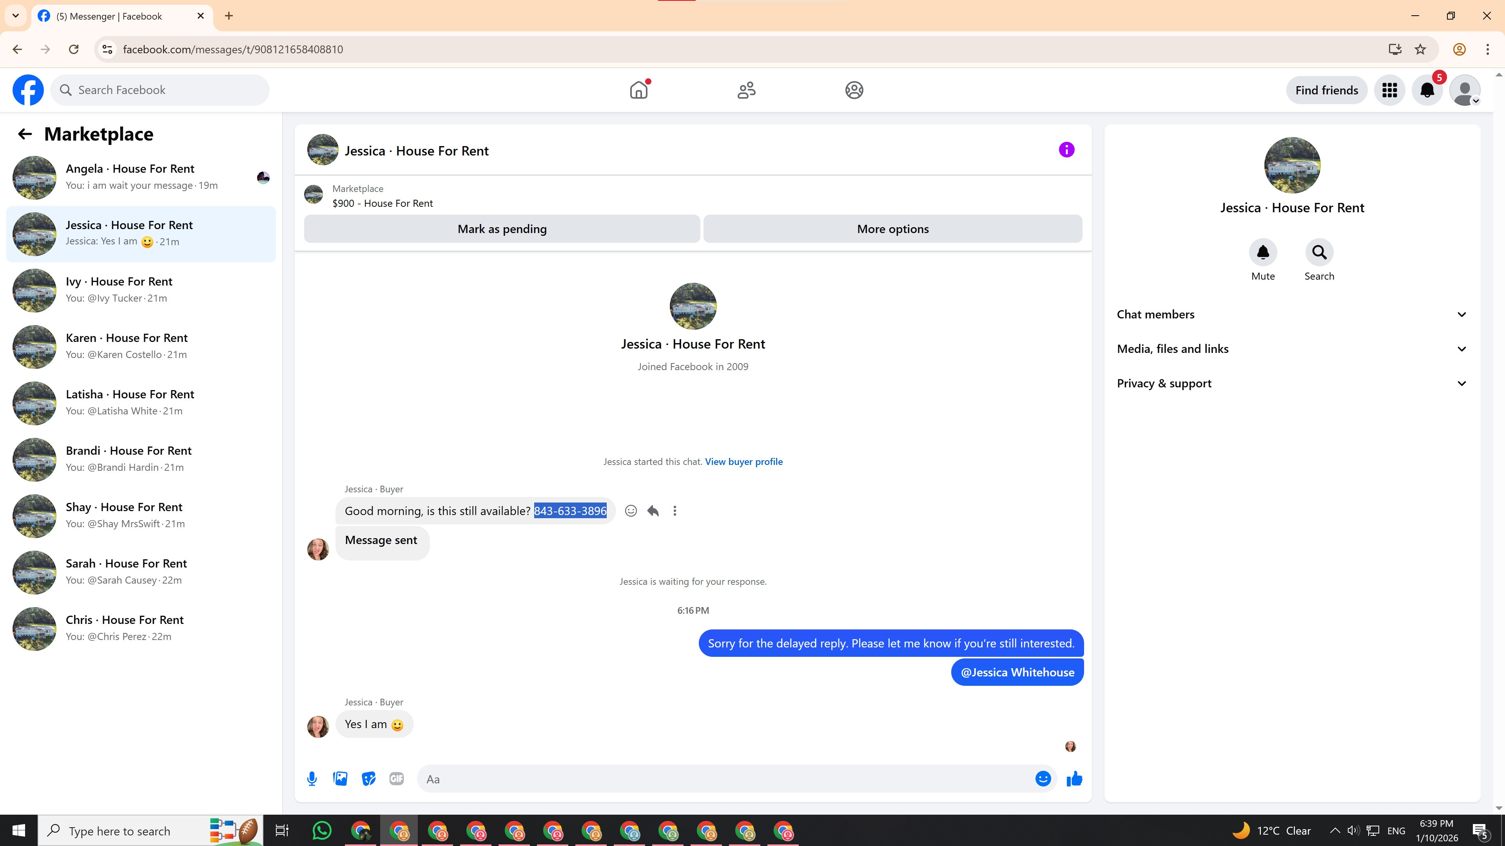Viewport: 1505px width, 846px height.
Task: Click the voice clip microphone icon
Action: (312, 779)
